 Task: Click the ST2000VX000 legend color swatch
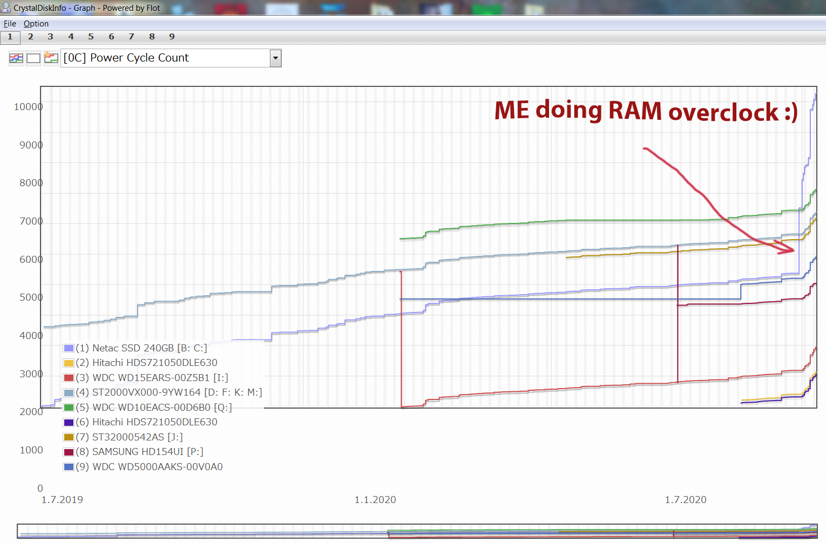coord(69,392)
